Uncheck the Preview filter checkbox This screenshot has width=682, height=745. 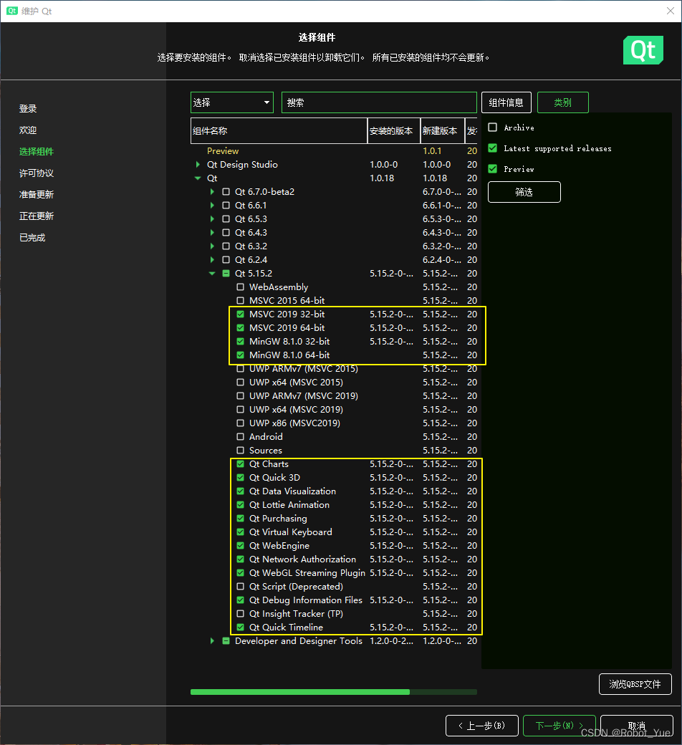click(493, 168)
